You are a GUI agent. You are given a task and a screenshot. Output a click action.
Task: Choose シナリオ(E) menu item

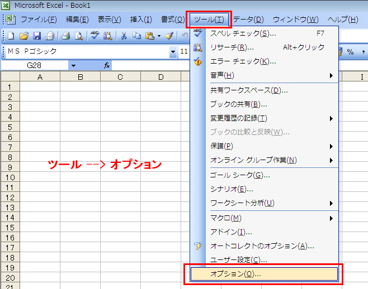pos(265,189)
